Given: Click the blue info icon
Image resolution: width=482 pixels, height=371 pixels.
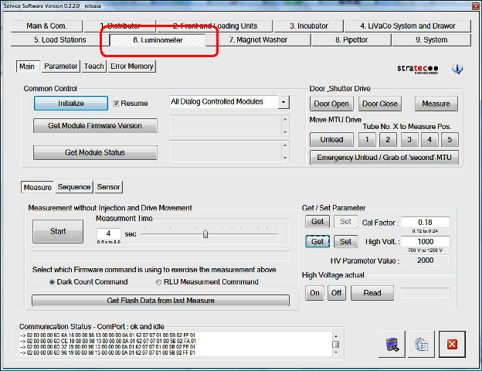Looking at the screenshot, I should click(457, 68).
